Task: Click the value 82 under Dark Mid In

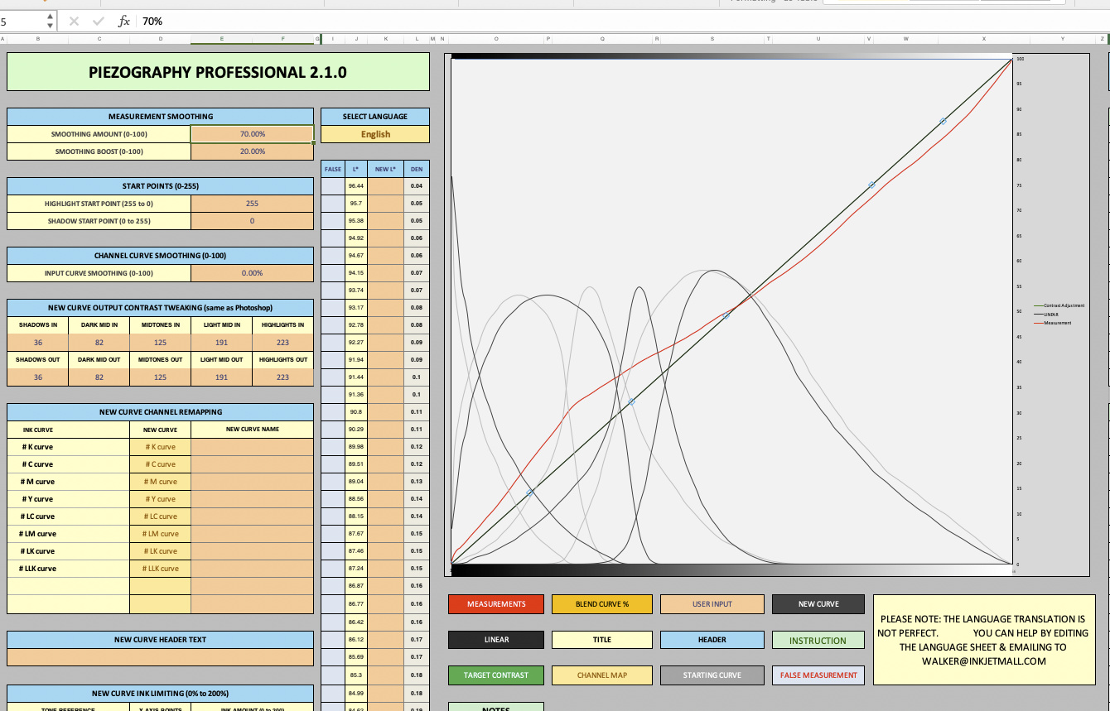Action: [x=99, y=343]
